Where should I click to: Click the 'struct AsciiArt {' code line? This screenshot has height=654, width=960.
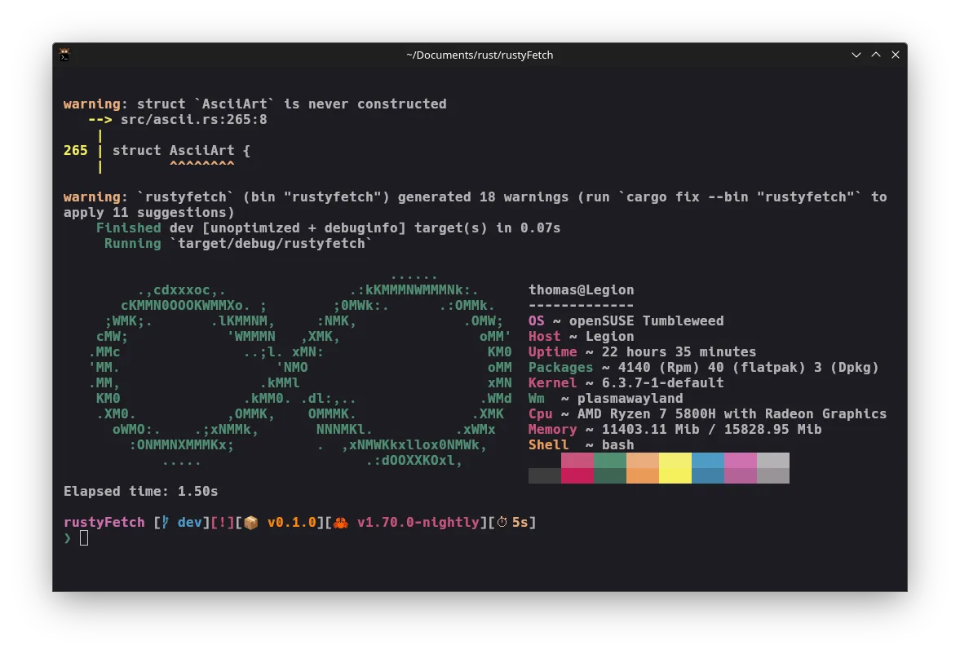pos(181,151)
